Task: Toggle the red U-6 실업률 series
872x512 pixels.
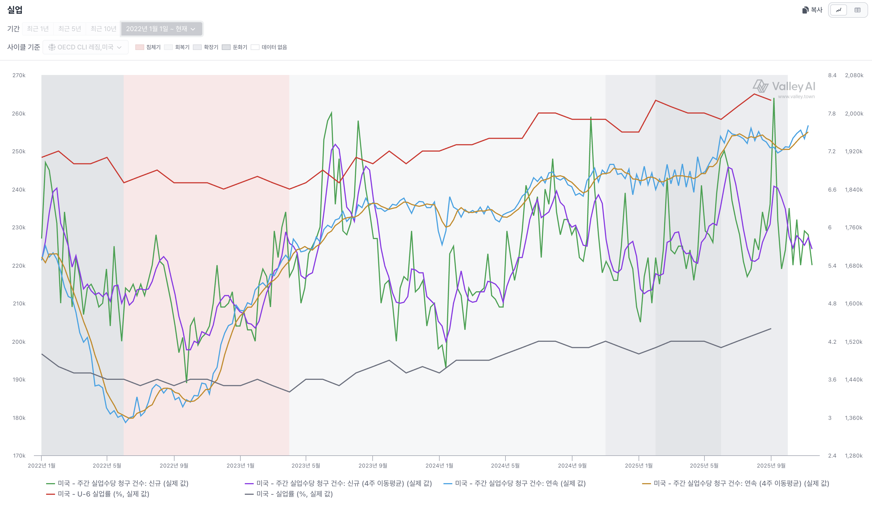Action: coord(98,494)
